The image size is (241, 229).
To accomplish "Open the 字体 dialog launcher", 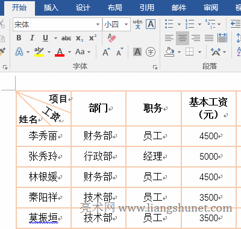I will click(155, 67).
